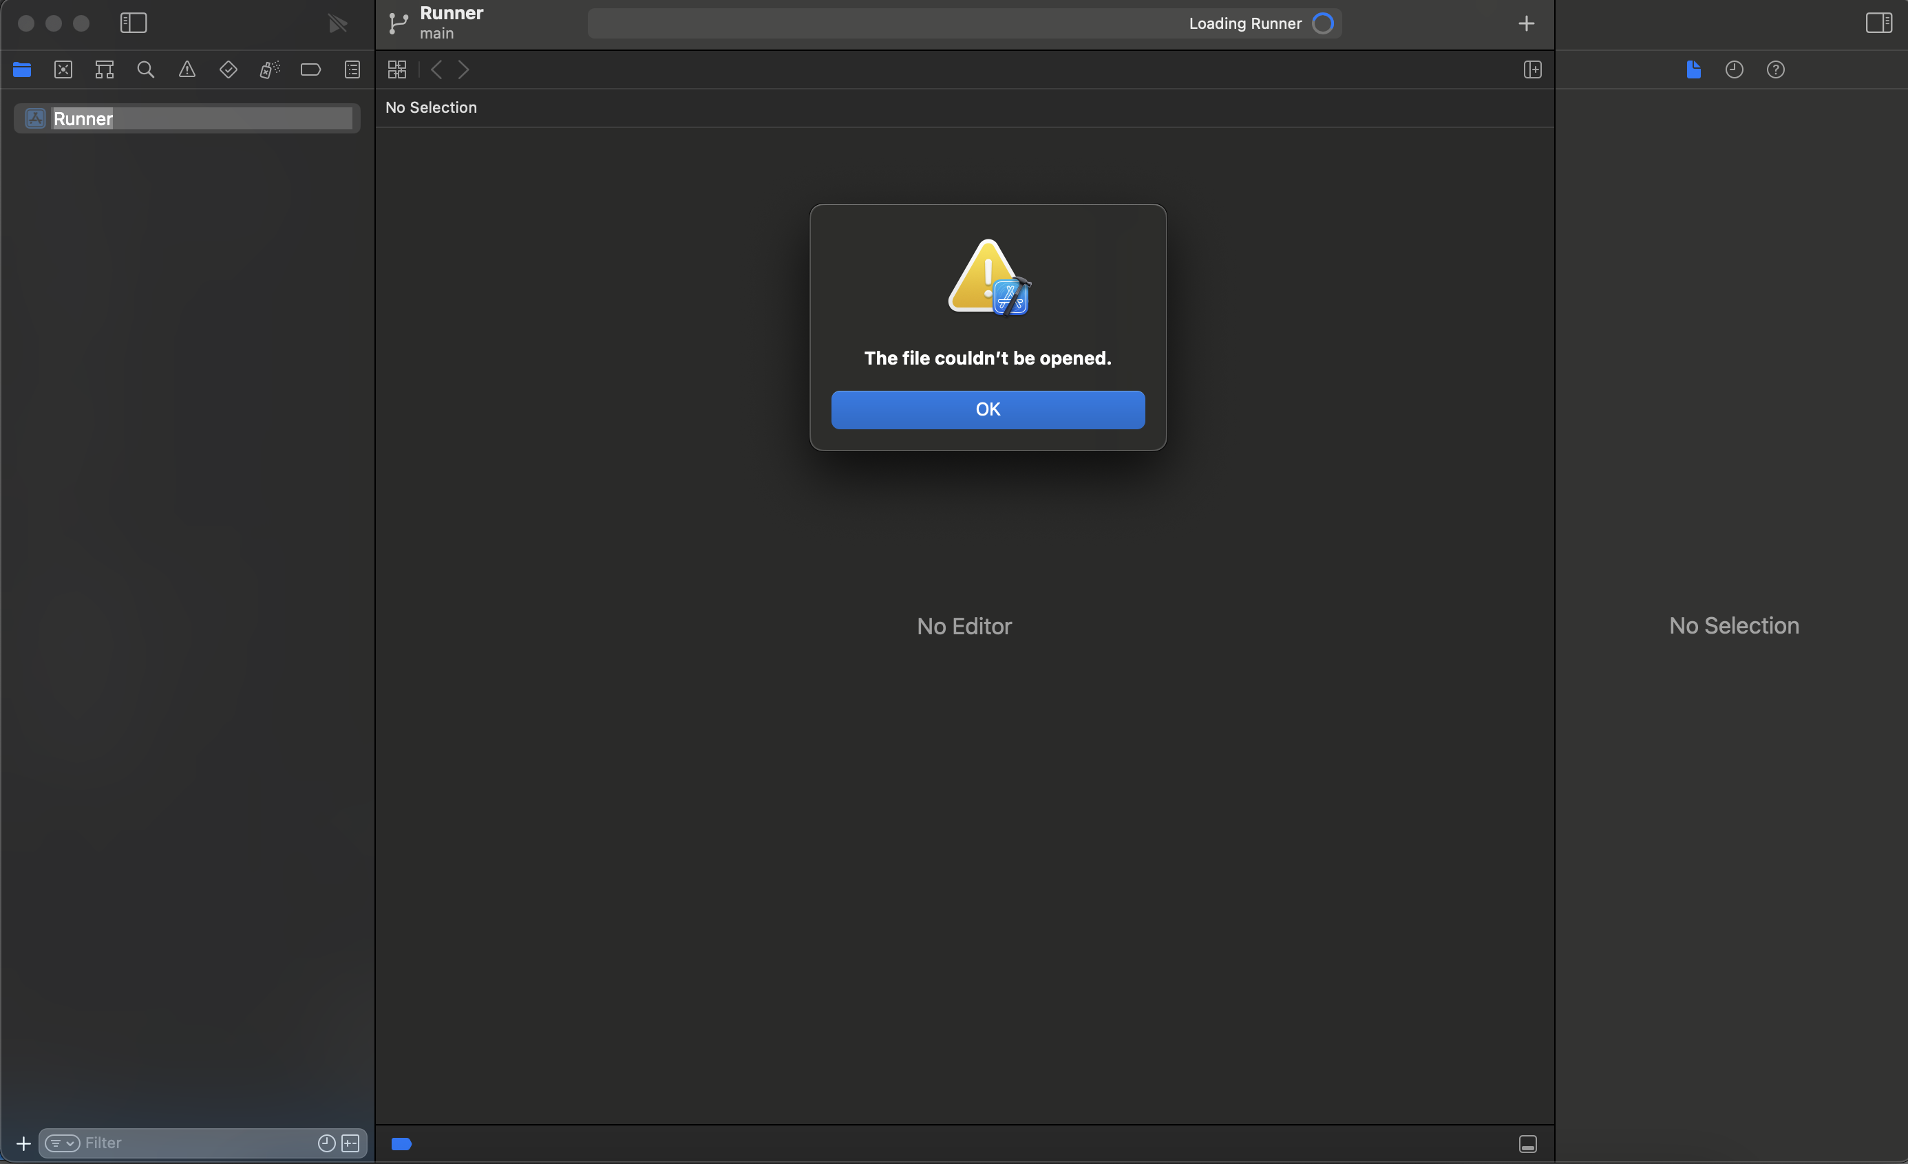Open the Source Control navigator
This screenshot has height=1164, width=1908.
tap(63, 69)
